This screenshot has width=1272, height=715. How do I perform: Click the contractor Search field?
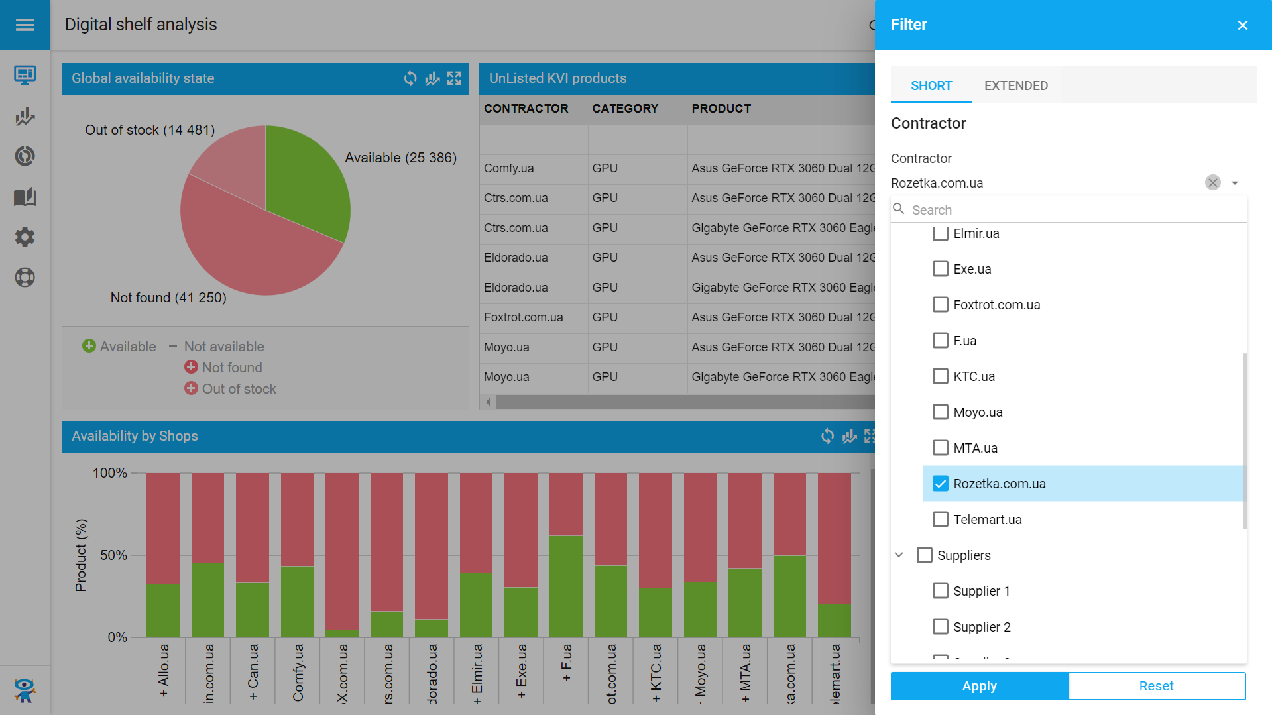[x=1074, y=210]
